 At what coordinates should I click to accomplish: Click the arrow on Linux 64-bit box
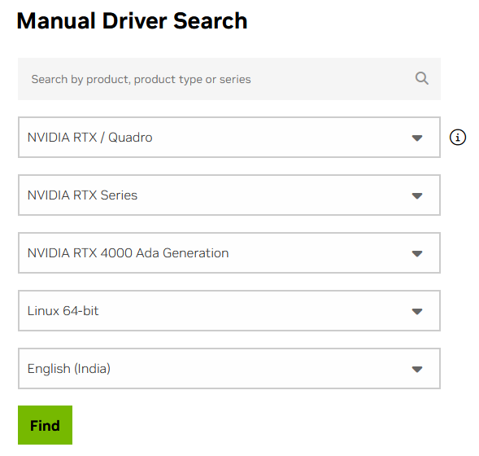click(x=417, y=311)
